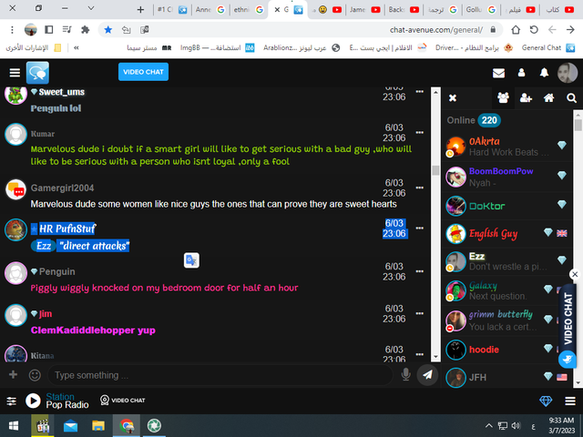Bookmark page with star icon
Image resolution: width=583 pixels, height=437 pixels.
tap(107, 30)
